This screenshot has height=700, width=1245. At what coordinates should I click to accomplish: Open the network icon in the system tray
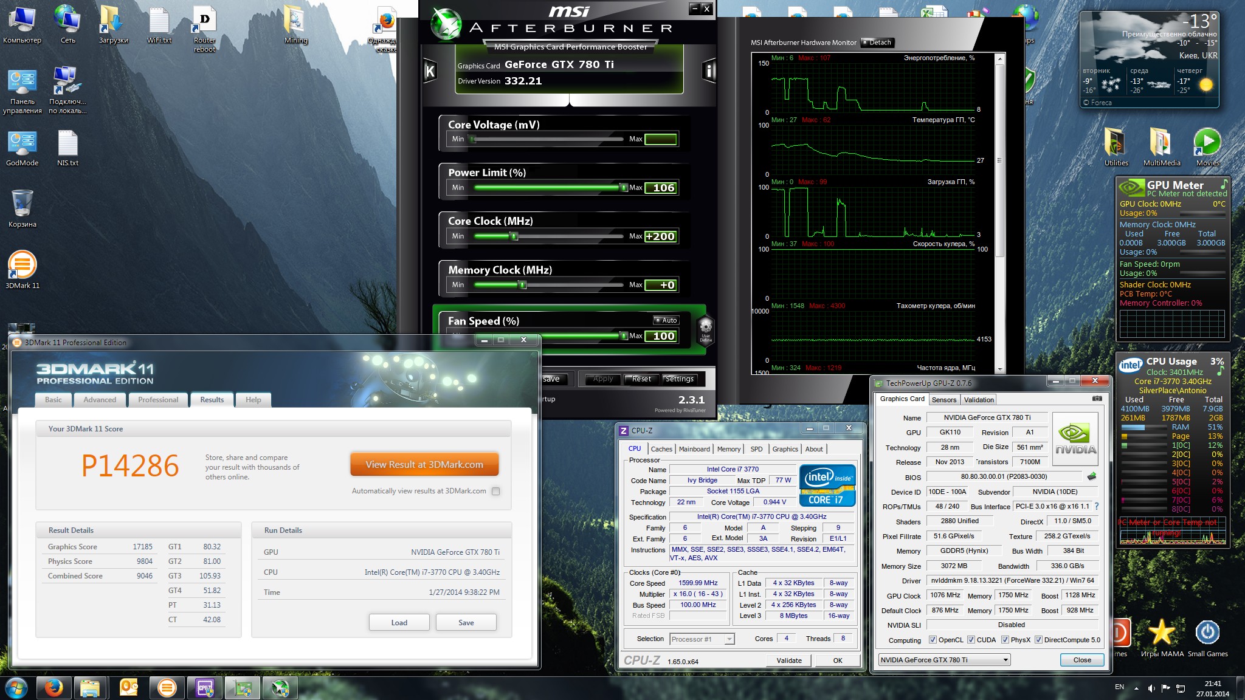pyautogui.click(x=1181, y=688)
